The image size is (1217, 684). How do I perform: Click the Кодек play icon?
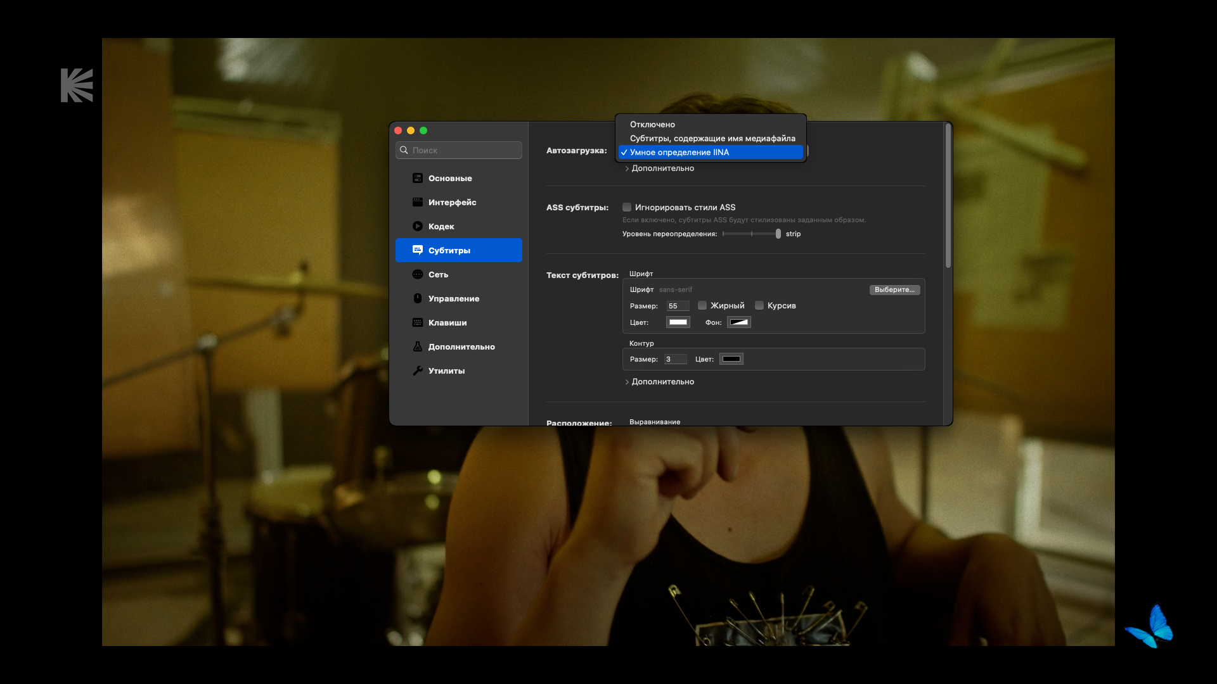tap(417, 226)
